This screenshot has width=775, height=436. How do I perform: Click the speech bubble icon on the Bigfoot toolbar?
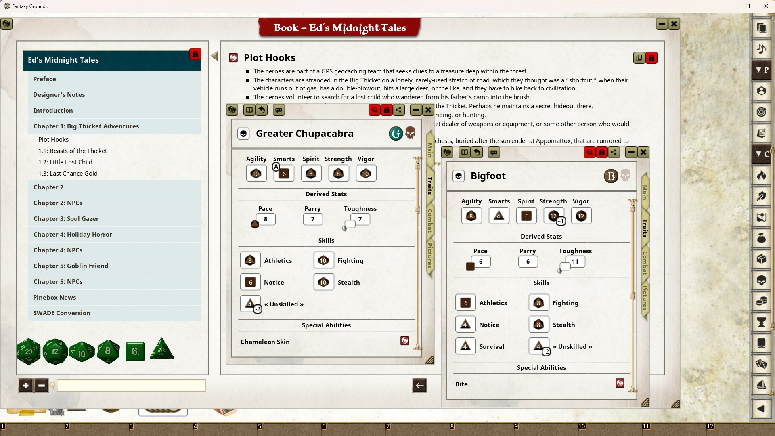pyautogui.click(x=494, y=152)
